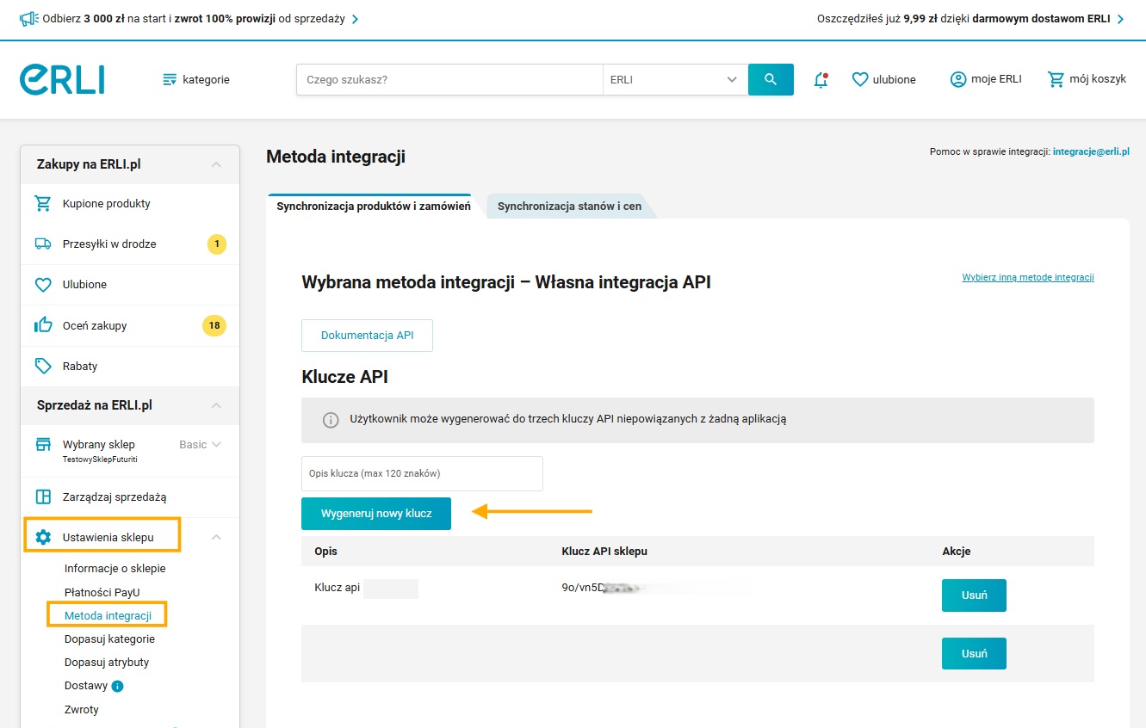Click the Klucze API heading
This screenshot has width=1146, height=728.
[346, 377]
